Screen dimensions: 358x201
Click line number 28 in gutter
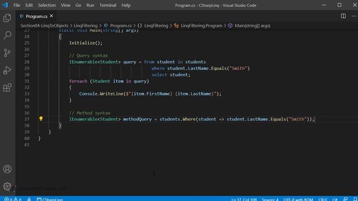click(27, 62)
